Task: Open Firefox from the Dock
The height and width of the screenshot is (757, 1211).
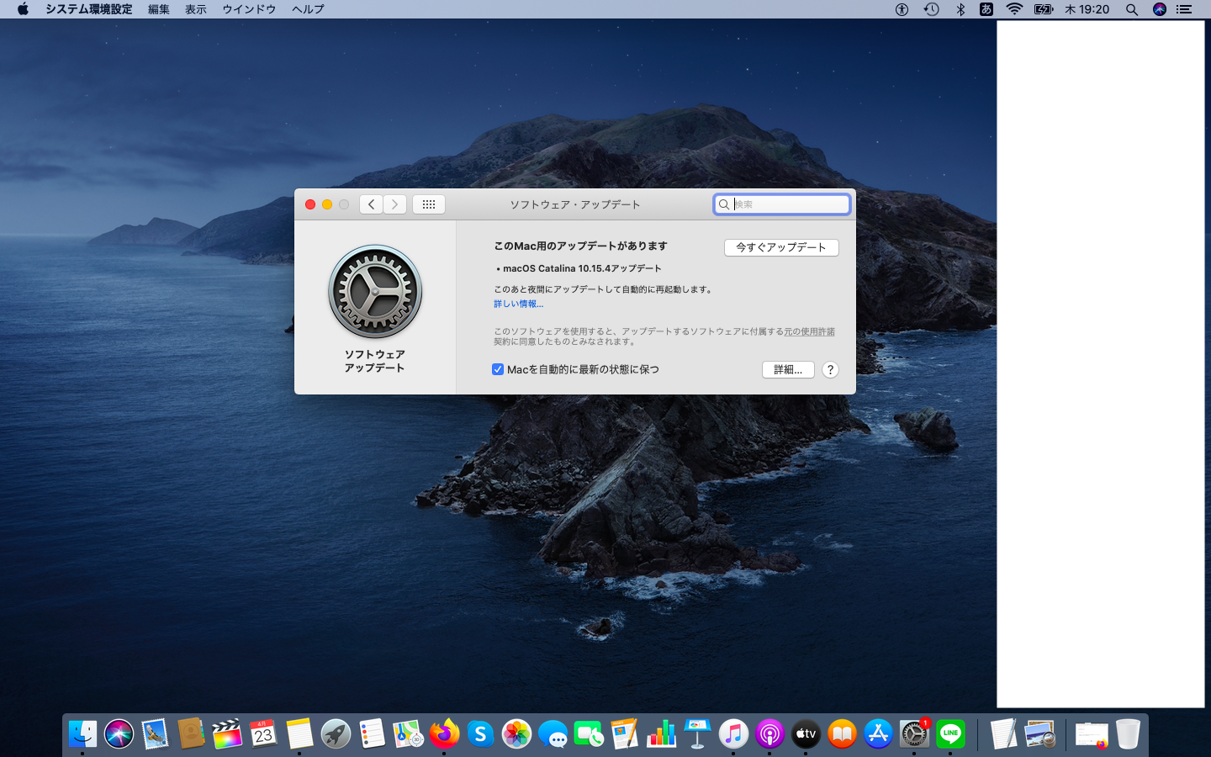Action: 444,734
